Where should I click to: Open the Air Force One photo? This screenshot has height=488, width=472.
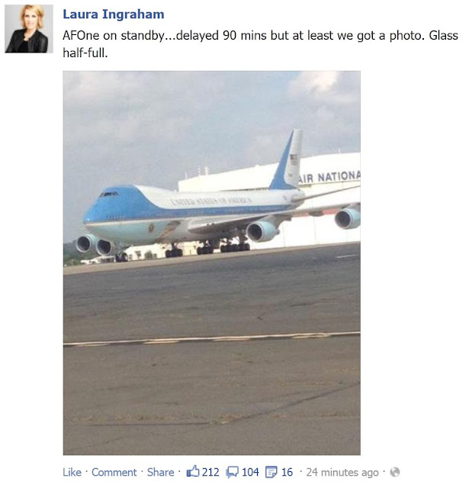(211, 263)
